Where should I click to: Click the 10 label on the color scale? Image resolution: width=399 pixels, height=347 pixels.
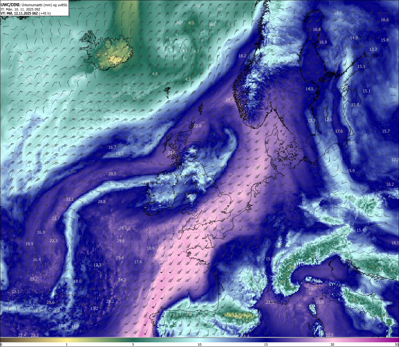[199, 345]
